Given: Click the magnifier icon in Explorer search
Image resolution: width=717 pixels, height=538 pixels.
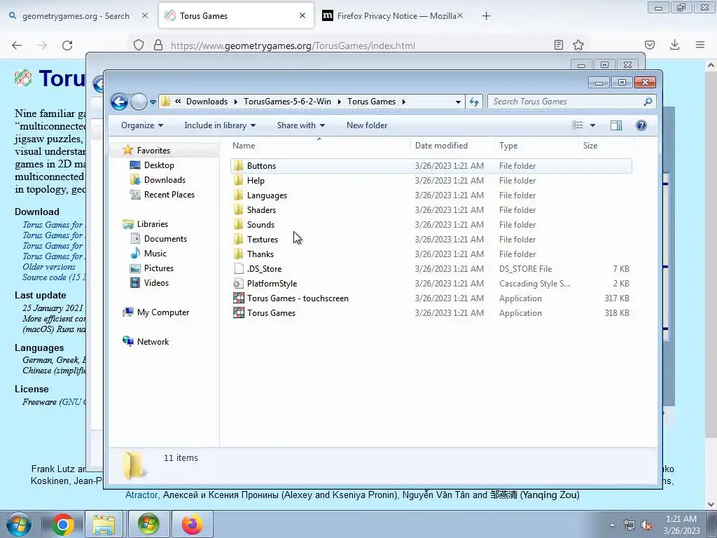Looking at the screenshot, I should pos(648,102).
